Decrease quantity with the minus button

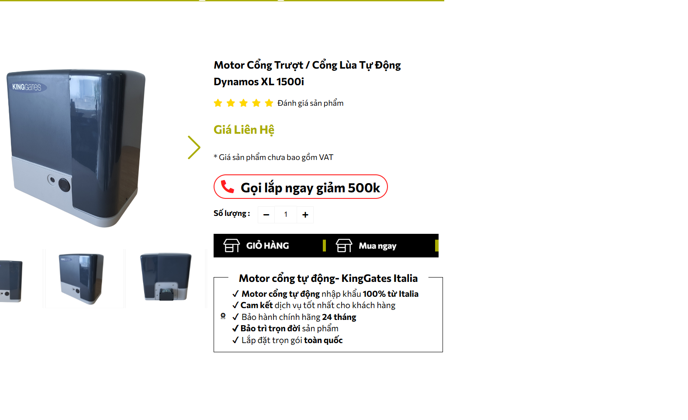[266, 215]
